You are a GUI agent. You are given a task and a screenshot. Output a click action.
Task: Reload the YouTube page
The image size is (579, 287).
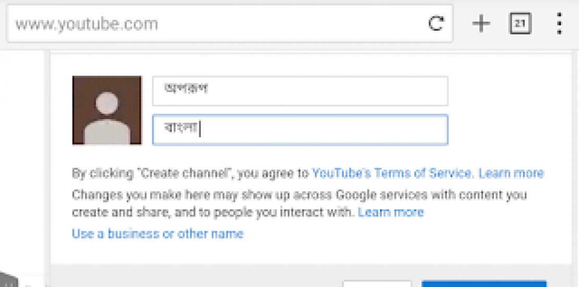pos(436,24)
